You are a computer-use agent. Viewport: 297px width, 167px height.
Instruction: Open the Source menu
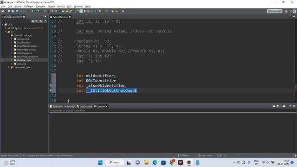pyautogui.click(x=18, y=6)
